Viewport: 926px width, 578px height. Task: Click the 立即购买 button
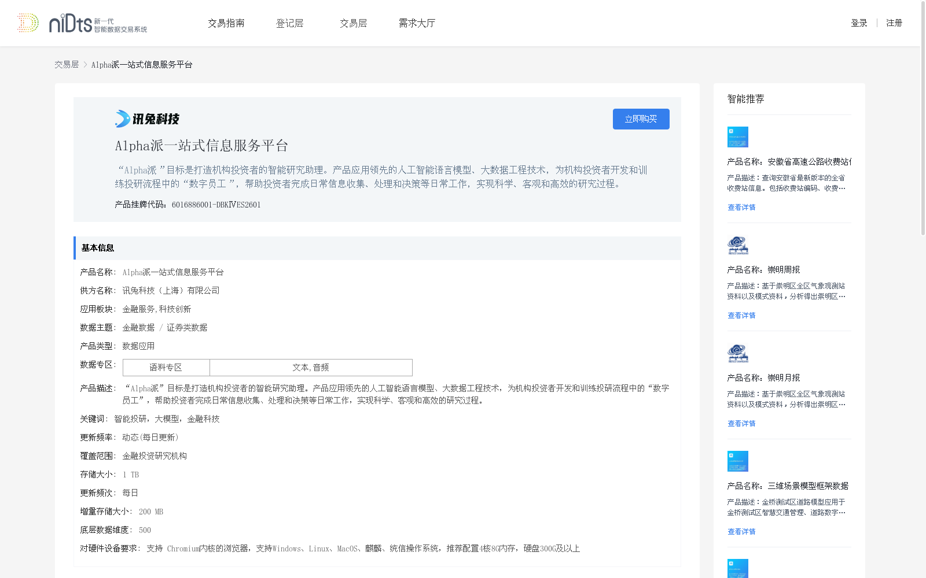(x=641, y=119)
